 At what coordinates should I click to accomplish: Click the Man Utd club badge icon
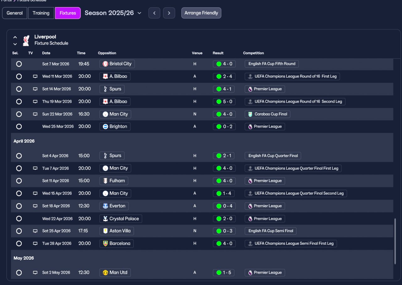coord(106,272)
